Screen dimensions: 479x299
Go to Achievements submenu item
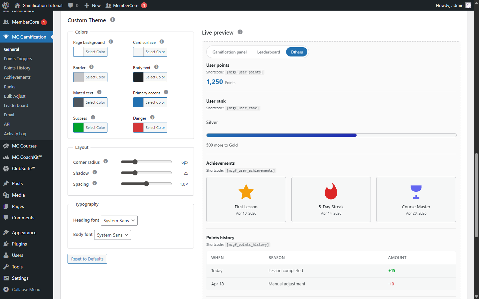(x=17, y=77)
